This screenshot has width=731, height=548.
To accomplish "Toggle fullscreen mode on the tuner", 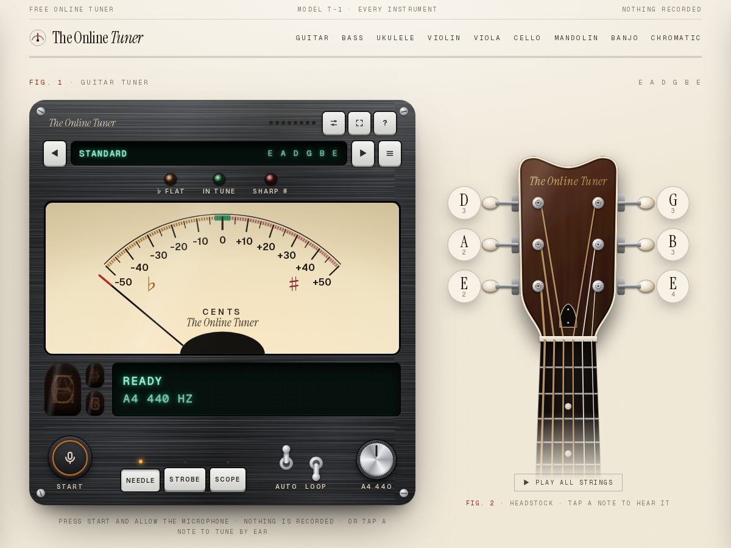I will (x=359, y=123).
